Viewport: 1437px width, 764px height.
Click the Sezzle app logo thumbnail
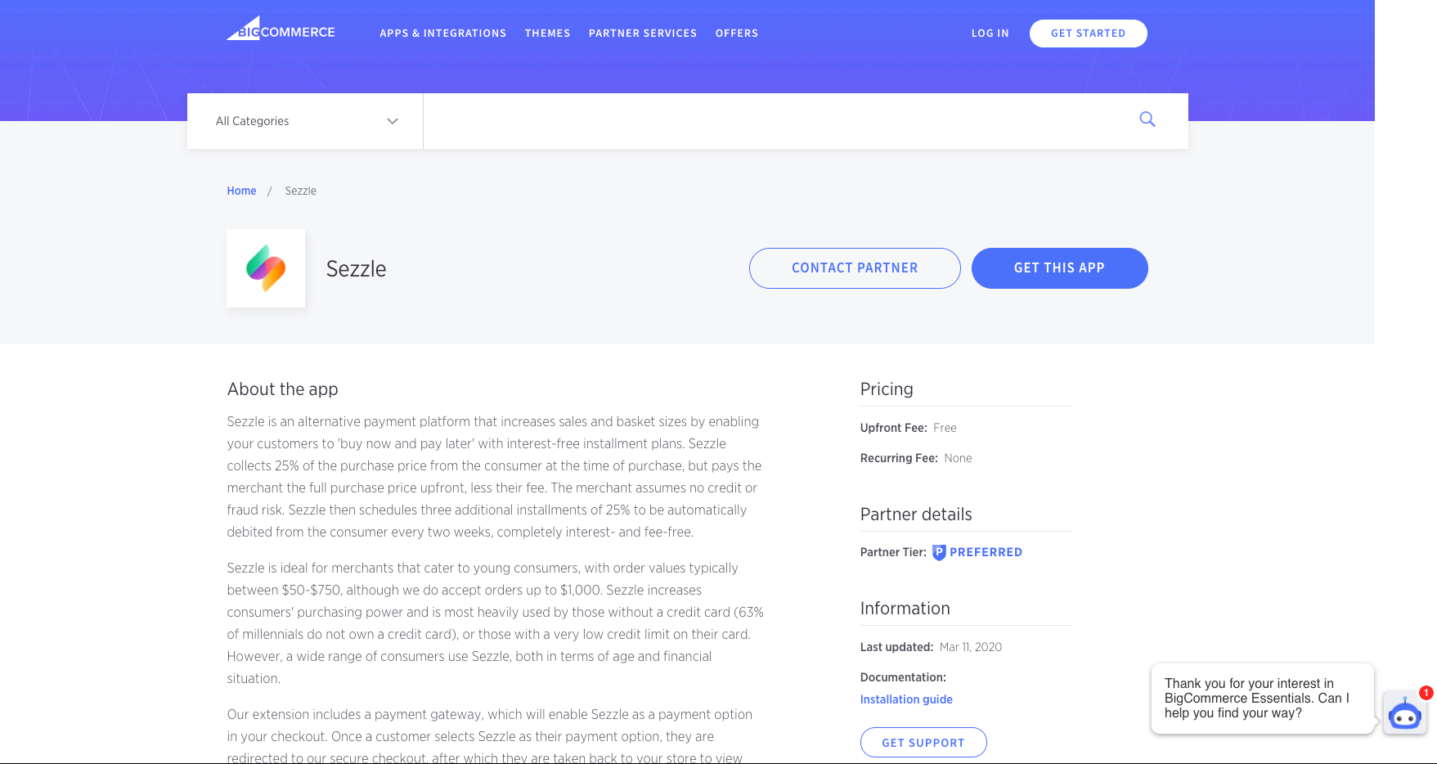(265, 267)
